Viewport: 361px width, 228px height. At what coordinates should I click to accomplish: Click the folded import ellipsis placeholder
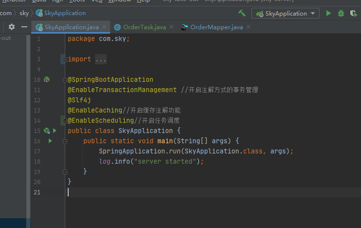click(101, 59)
